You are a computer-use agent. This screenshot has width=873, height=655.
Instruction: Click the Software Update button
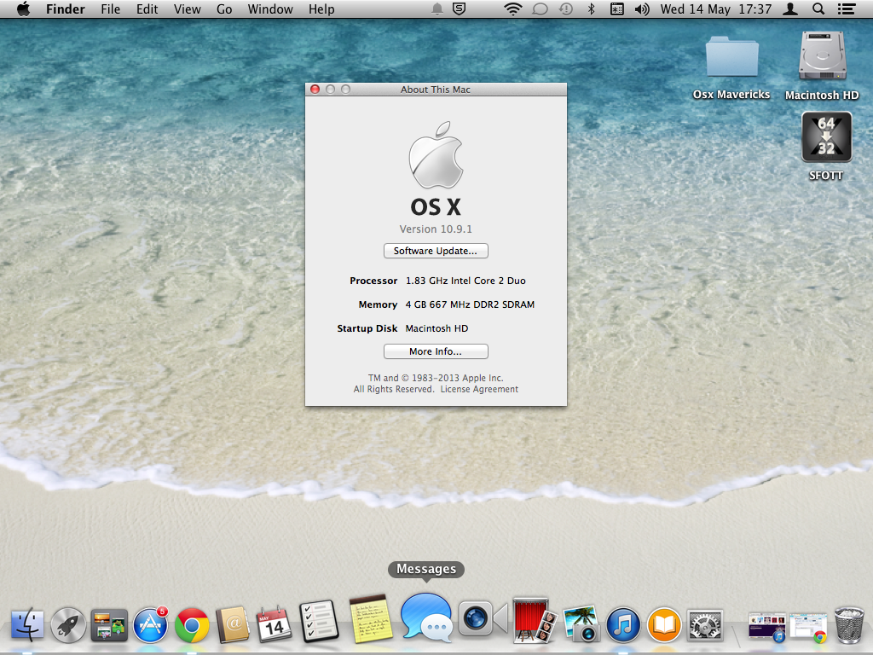tap(436, 251)
